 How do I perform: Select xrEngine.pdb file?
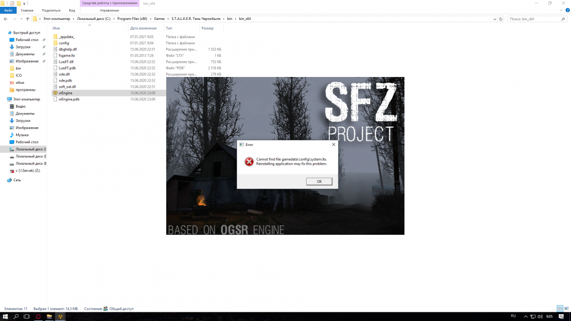click(69, 99)
